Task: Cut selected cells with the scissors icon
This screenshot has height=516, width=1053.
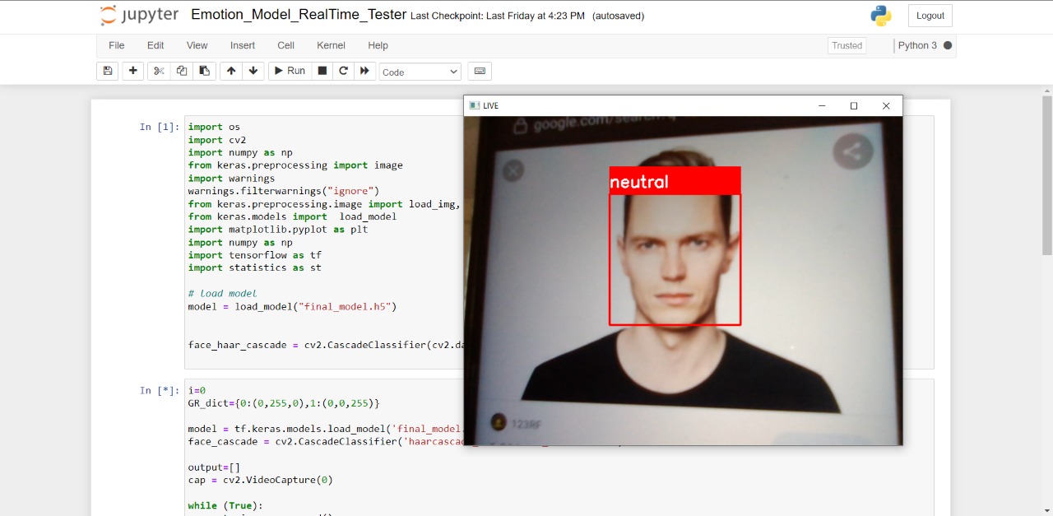Action: point(159,71)
